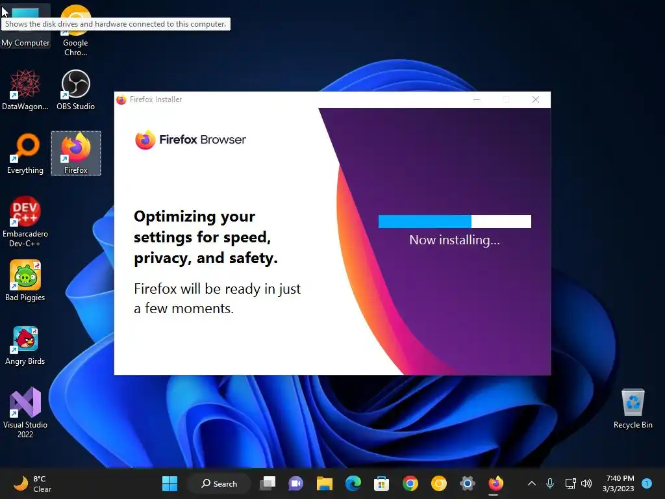The image size is (665, 499).
Task: Select the Google Chrome desktop shortcut
Action: point(75,30)
